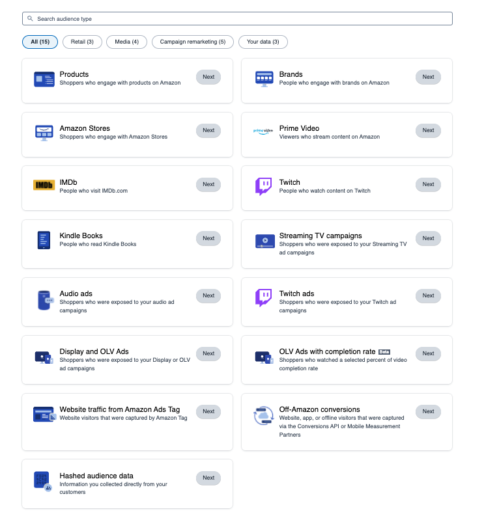Click the Streaming TV campaigns icon
Viewport: 499px width, 518px height.
point(265,241)
